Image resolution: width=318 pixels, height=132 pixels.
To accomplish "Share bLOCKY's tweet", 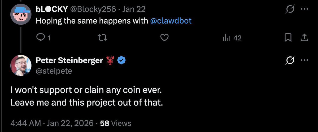I will pyautogui.click(x=304, y=38).
